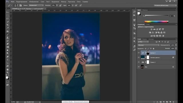
Task: Click the toolbox foreground color swatch
Action: [x=7, y=78]
